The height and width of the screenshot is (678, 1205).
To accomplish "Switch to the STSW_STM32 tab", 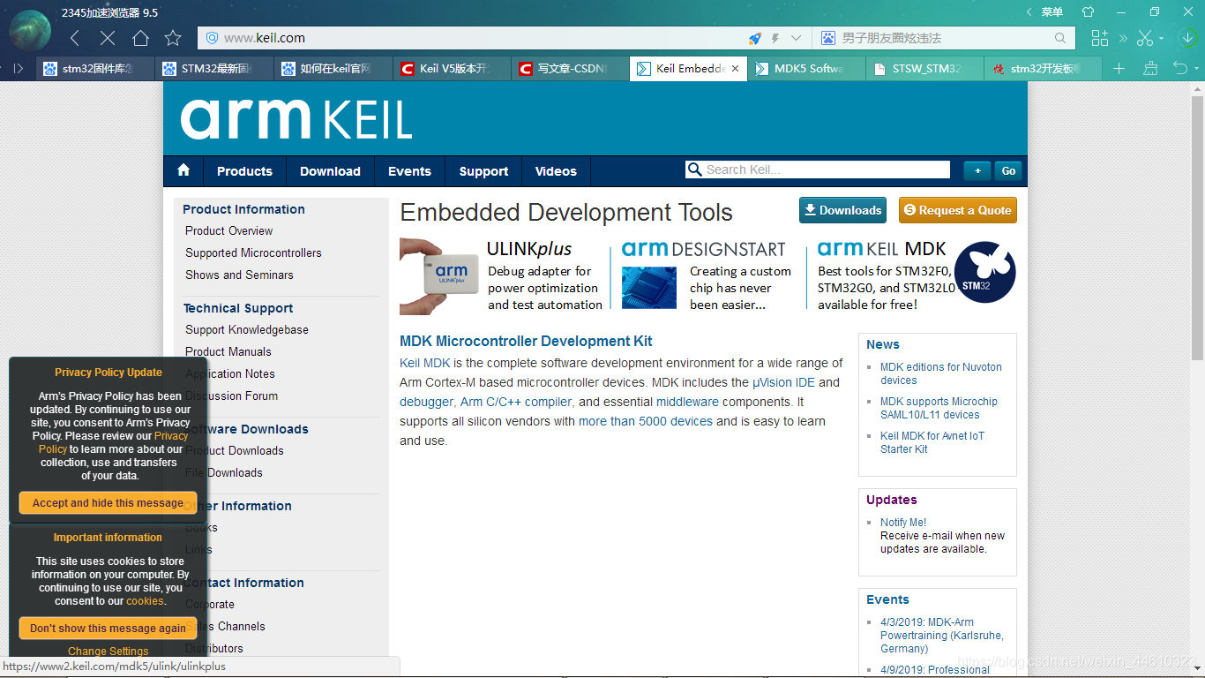I will (925, 69).
